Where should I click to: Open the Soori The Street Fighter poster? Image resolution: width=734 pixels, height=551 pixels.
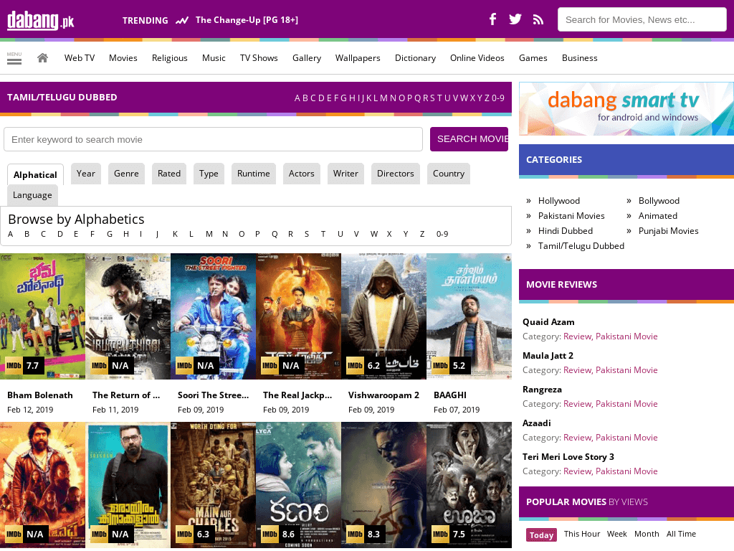pyautogui.click(x=213, y=316)
